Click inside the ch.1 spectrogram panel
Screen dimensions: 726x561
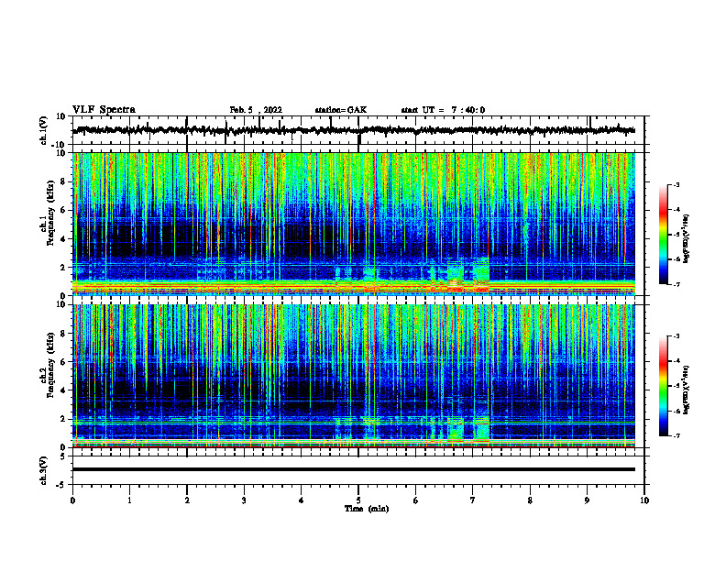coord(354,224)
